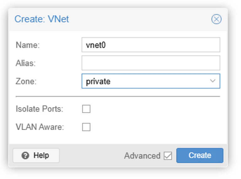Click the "Isolate Ports:" label text
The width and height of the screenshot is (241, 179).
click(39, 109)
